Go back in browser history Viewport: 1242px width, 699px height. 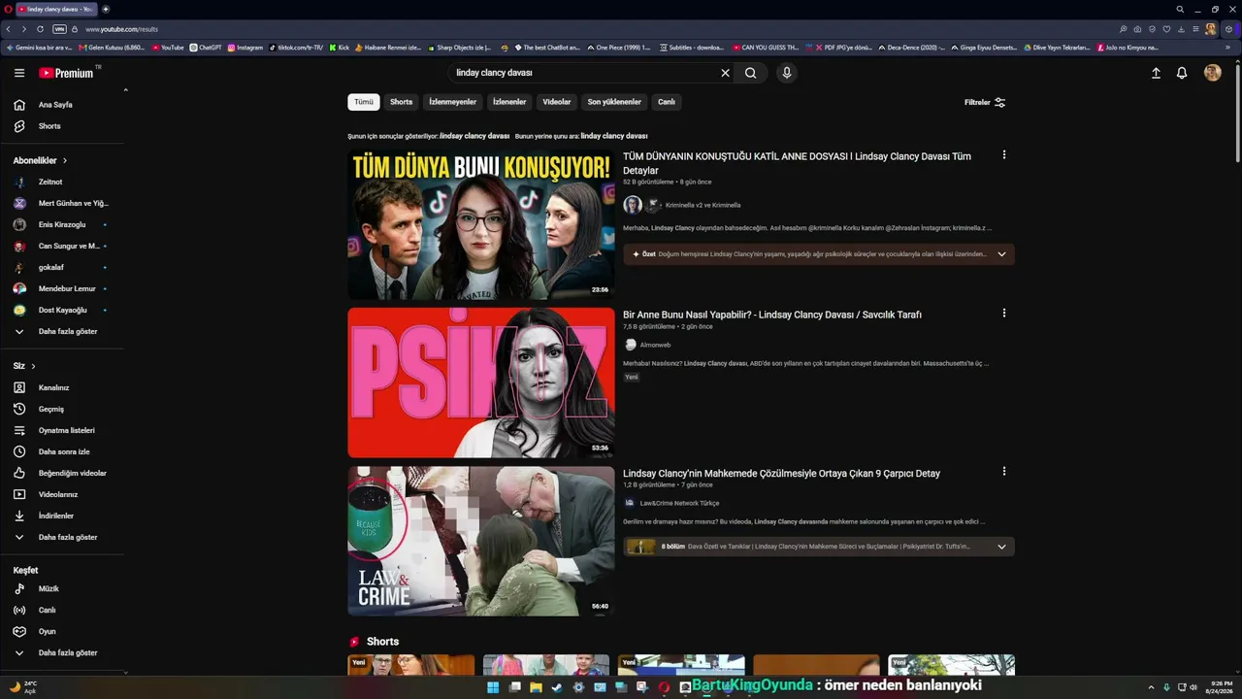click(10, 29)
